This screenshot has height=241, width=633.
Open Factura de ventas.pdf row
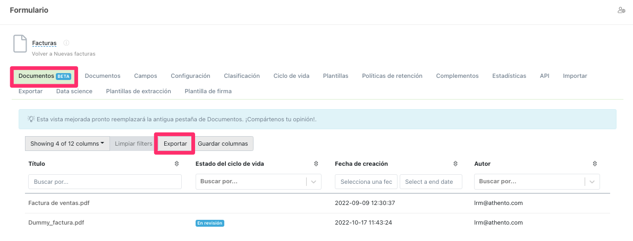(58, 203)
